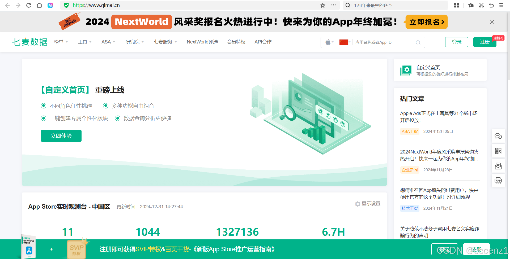Image resolution: width=510 pixels, height=259 pixels.
Task: Expand the ASA dropdown menu
Action: point(108,42)
